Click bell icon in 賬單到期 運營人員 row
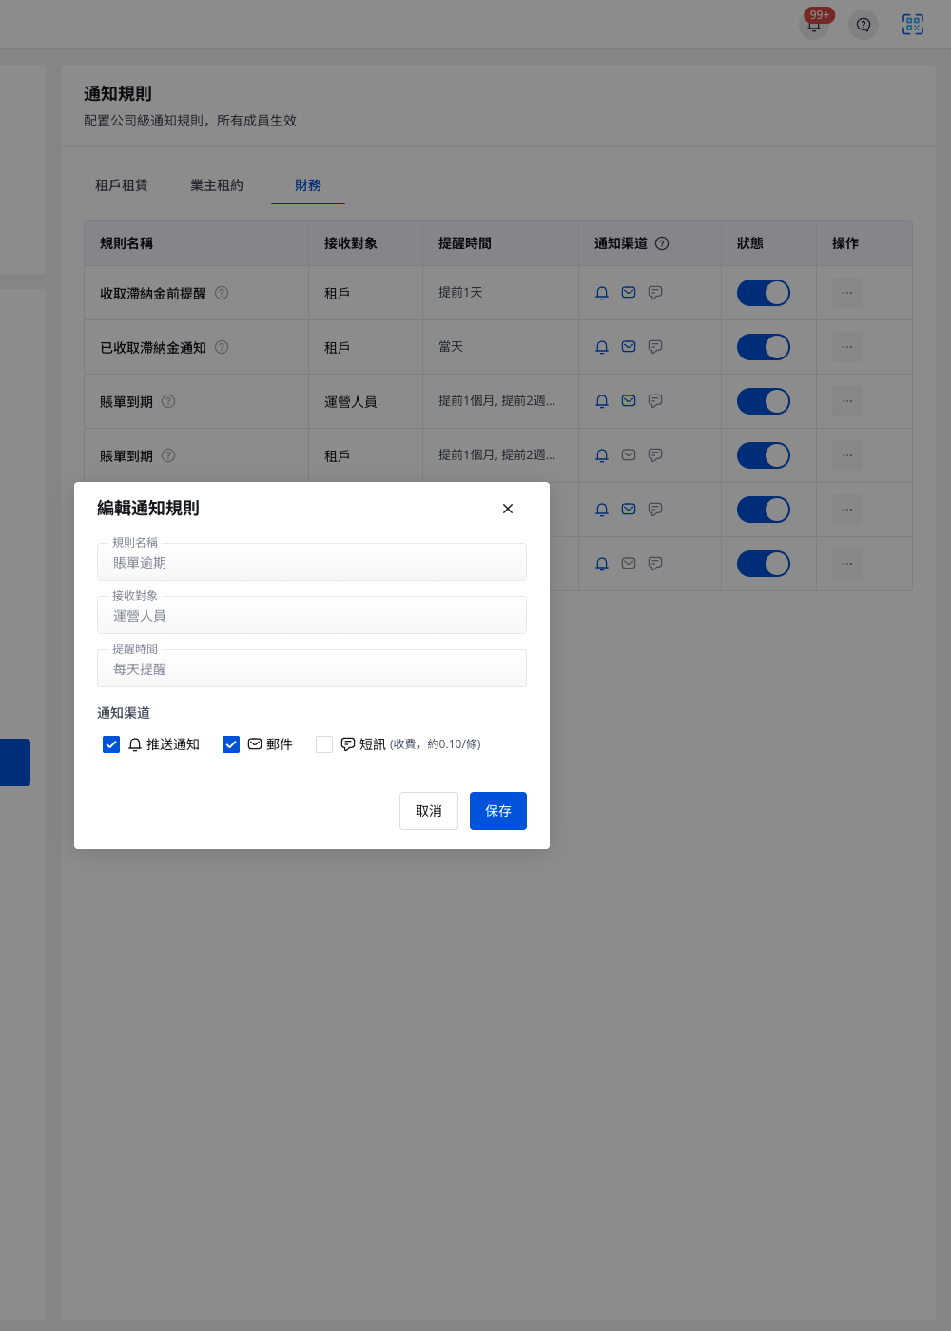 point(602,401)
